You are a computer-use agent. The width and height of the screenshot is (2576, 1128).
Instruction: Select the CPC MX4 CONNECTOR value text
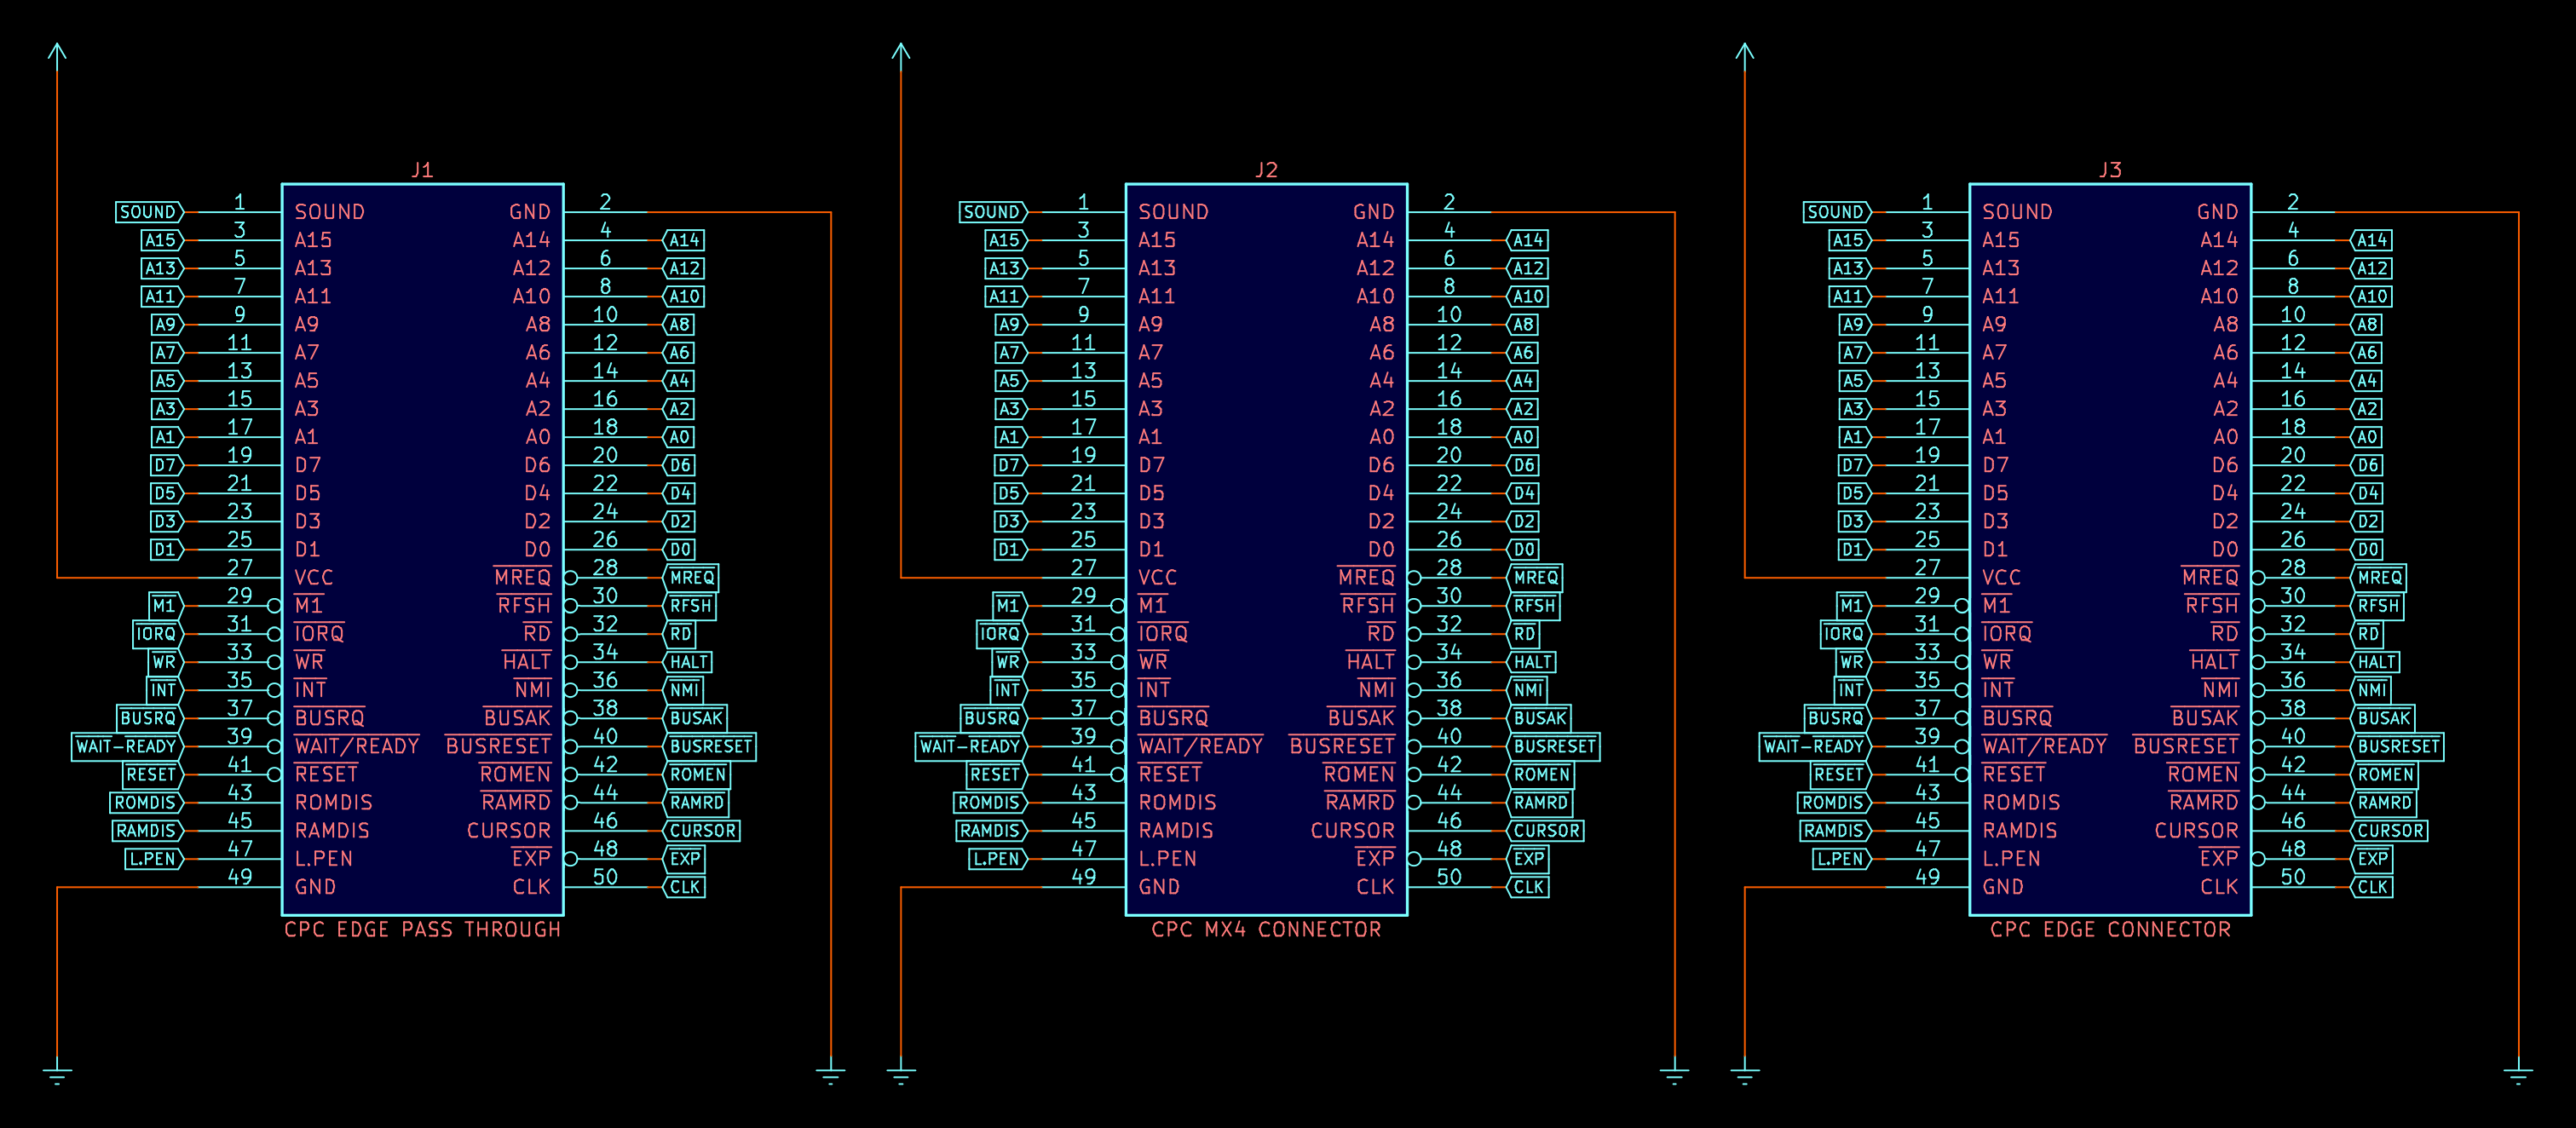[1266, 929]
